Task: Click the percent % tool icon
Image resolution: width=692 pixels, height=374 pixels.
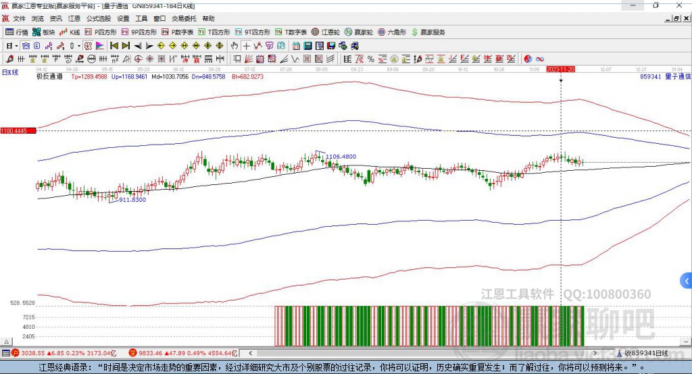Action: pyautogui.click(x=371, y=59)
